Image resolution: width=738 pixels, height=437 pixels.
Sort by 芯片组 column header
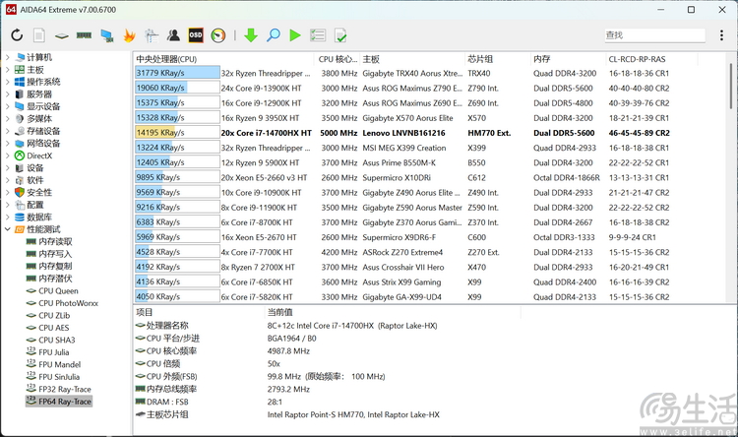tap(497, 59)
